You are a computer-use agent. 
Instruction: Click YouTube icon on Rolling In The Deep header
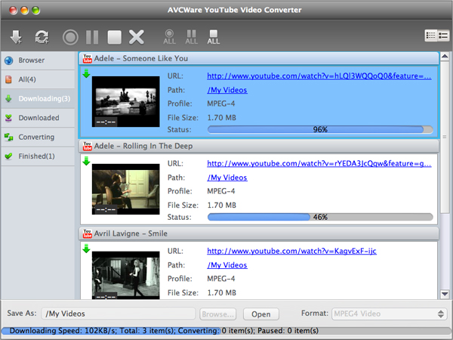88,146
